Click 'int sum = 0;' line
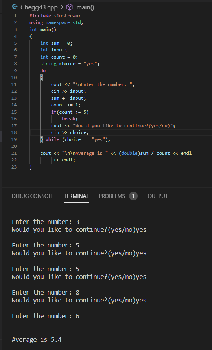This screenshot has height=350, width=212. click(x=56, y=43)
